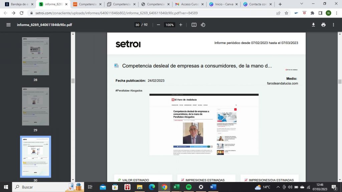The height and width of the screenshot is (192, 342).
Task: Edit the page number field
Action: [137, 25]
